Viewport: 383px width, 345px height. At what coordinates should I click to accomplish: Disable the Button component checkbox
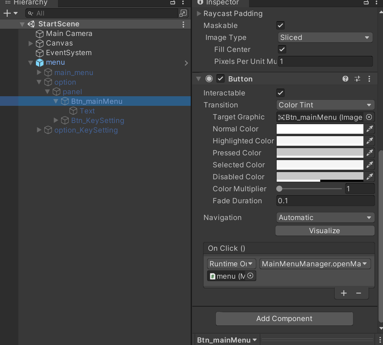(x=220, y=79)
